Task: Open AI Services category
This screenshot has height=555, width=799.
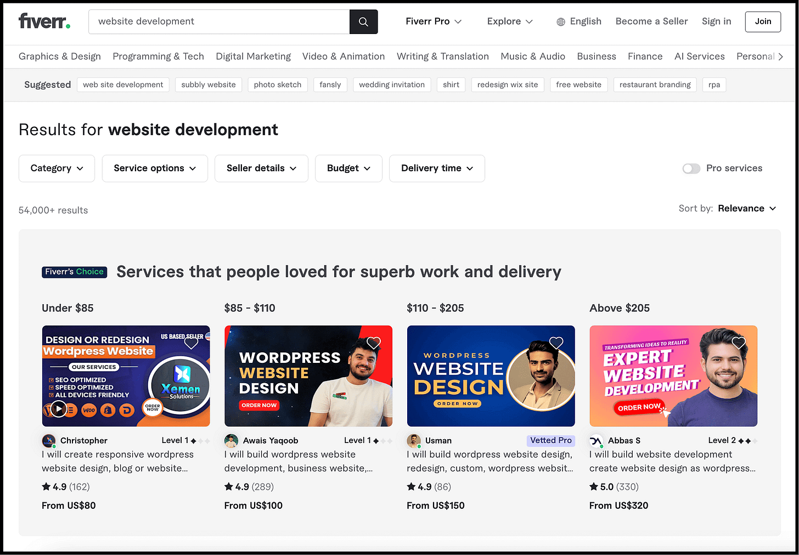Action: click(x=700, y=57)
